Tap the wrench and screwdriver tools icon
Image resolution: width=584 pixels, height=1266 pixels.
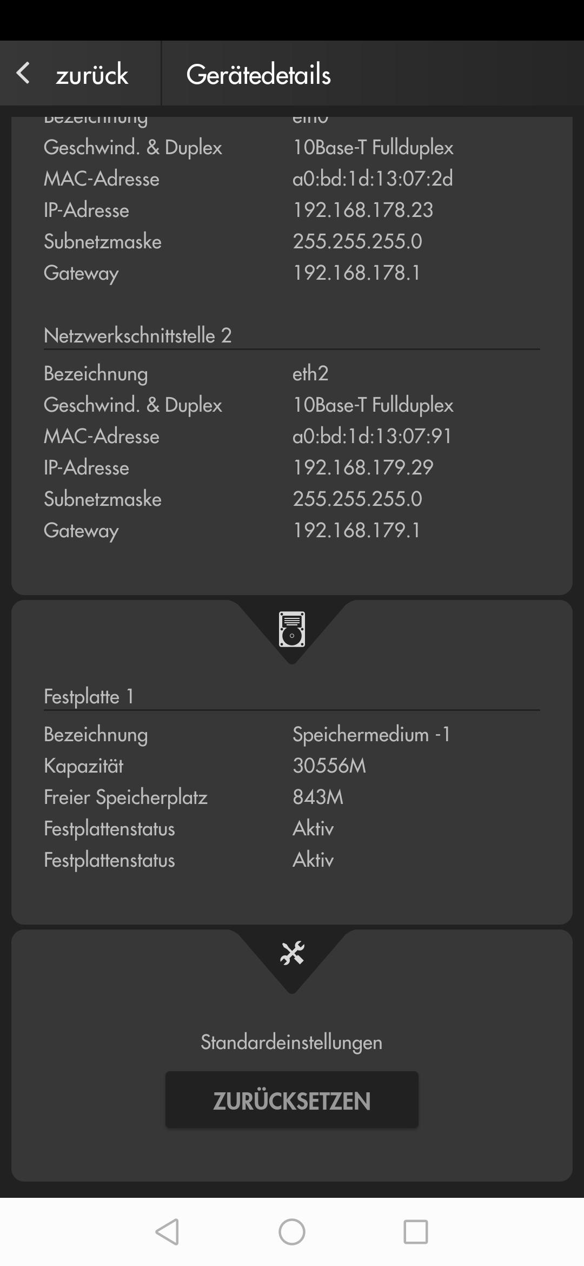tap(292, 953)
